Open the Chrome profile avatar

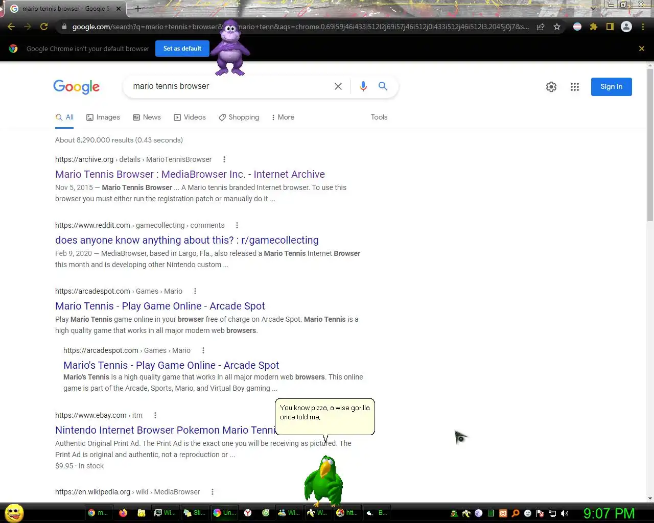tap(626, 27)
